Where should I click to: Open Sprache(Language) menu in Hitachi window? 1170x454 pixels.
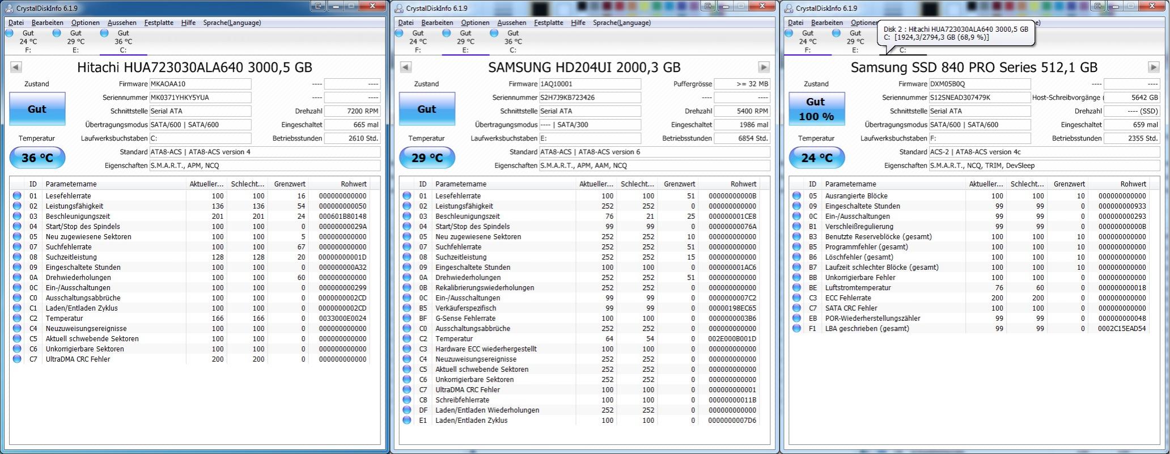tap(232, 23)
